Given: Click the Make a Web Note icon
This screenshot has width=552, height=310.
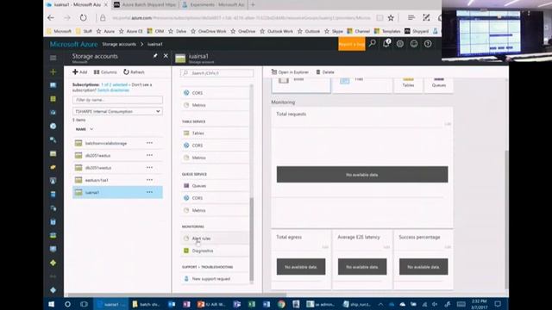Looking at the screenshot, I should [x=426, y=17].
